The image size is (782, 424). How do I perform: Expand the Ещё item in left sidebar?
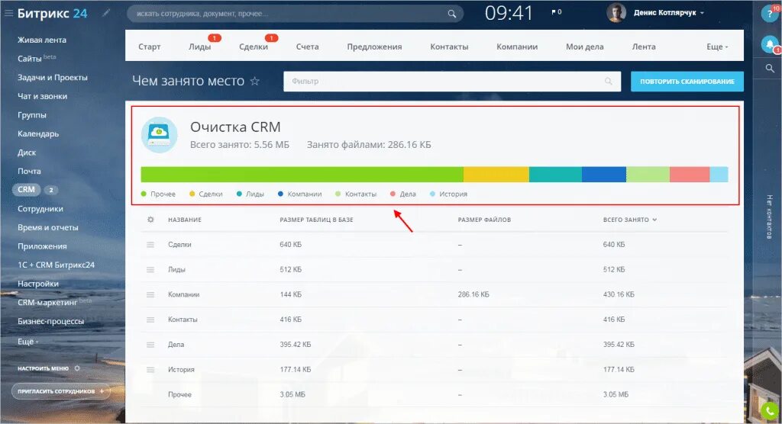click(28, 342)
